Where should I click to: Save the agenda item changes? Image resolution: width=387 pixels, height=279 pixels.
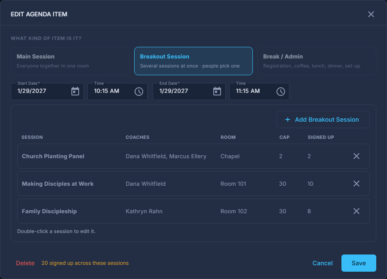tap(359, 263)
